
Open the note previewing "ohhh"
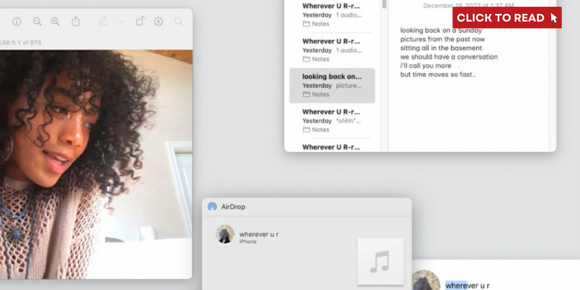point(332,121)
